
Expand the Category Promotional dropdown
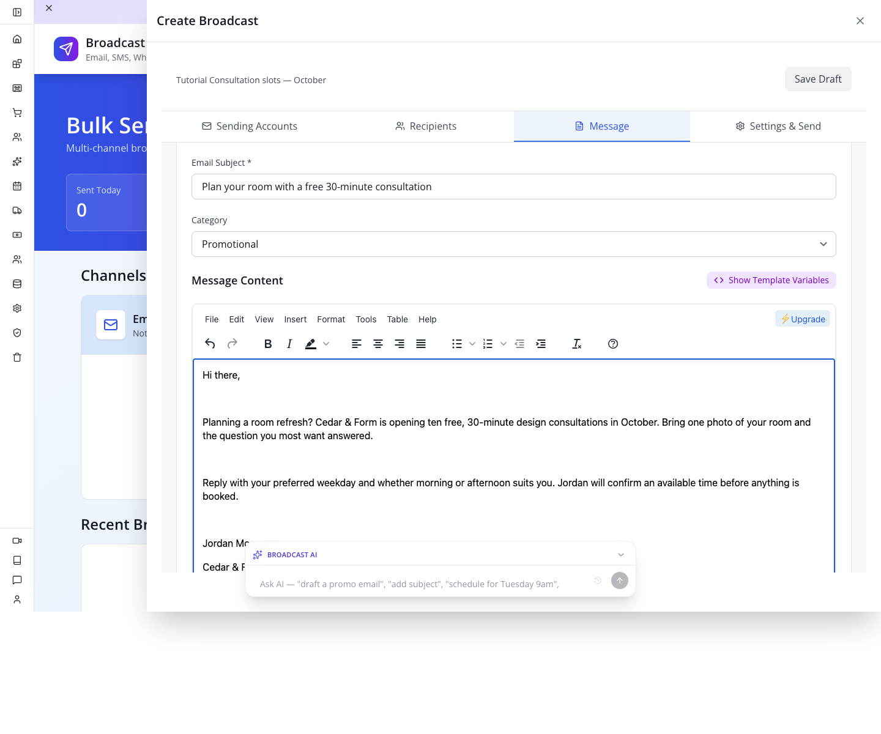tap(514, 244)
